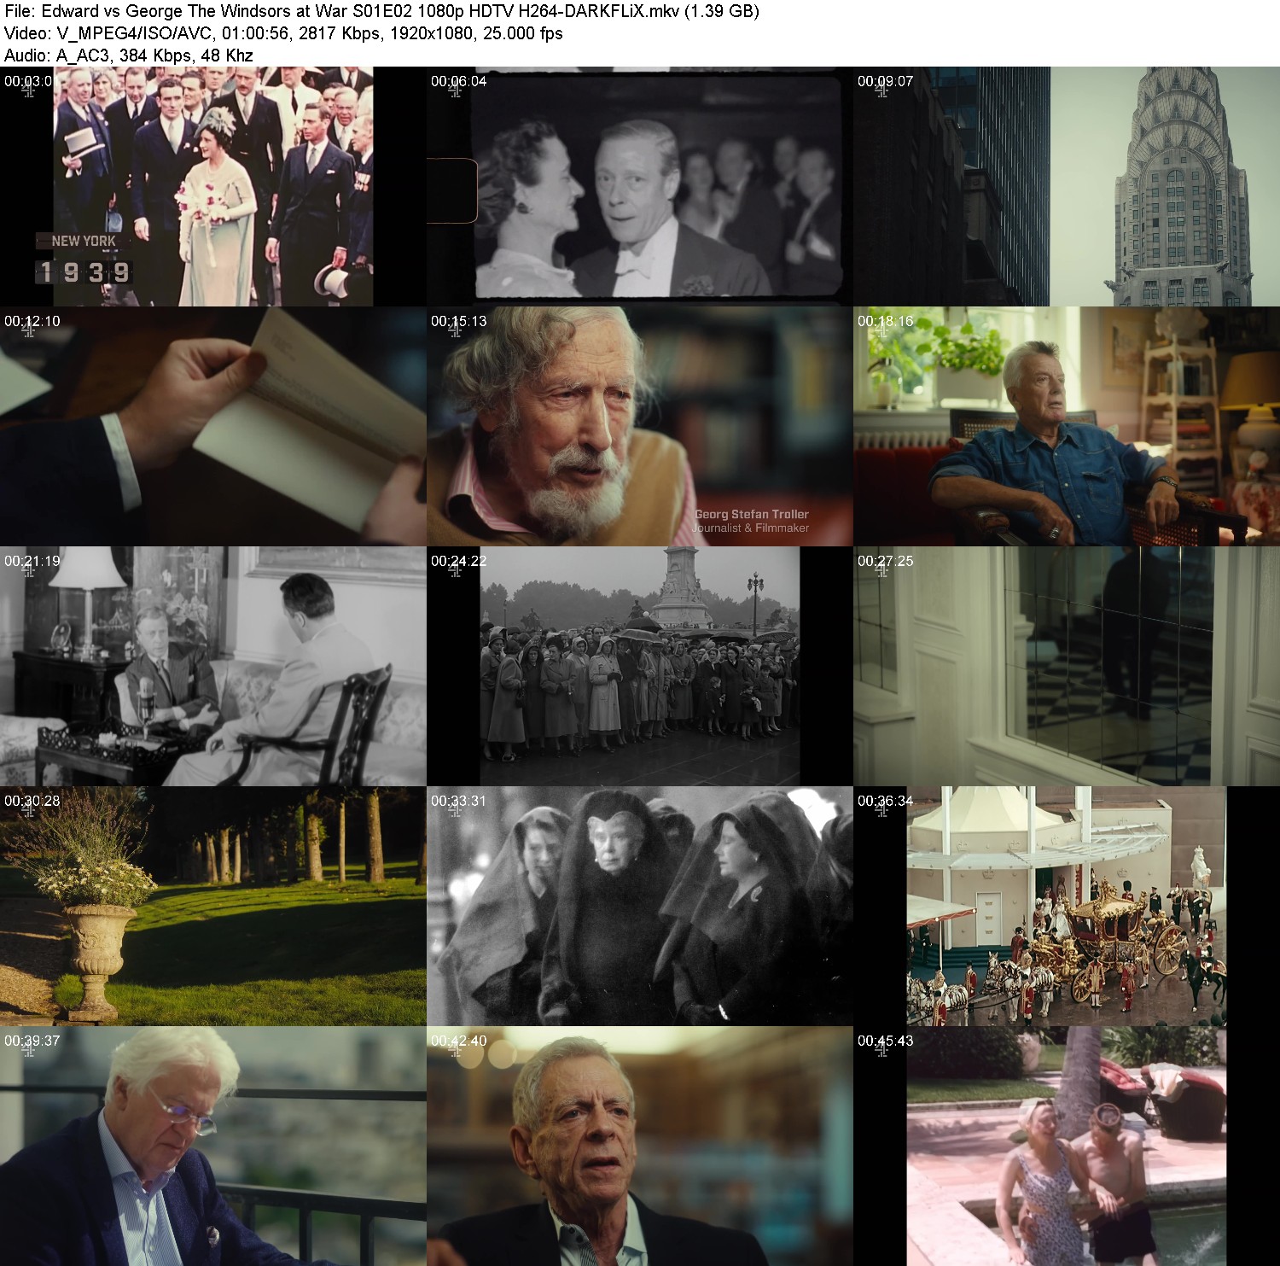
Task: Click the 00:09:07 timestamp label
Action: pyautogui.click(x=886, y=81)
